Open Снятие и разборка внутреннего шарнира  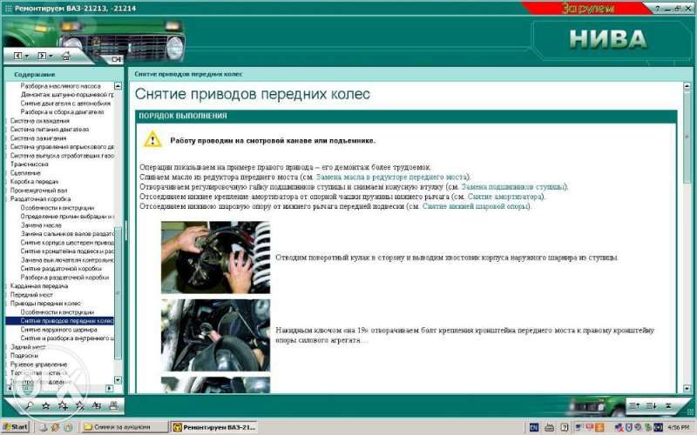tap(67, 338)
